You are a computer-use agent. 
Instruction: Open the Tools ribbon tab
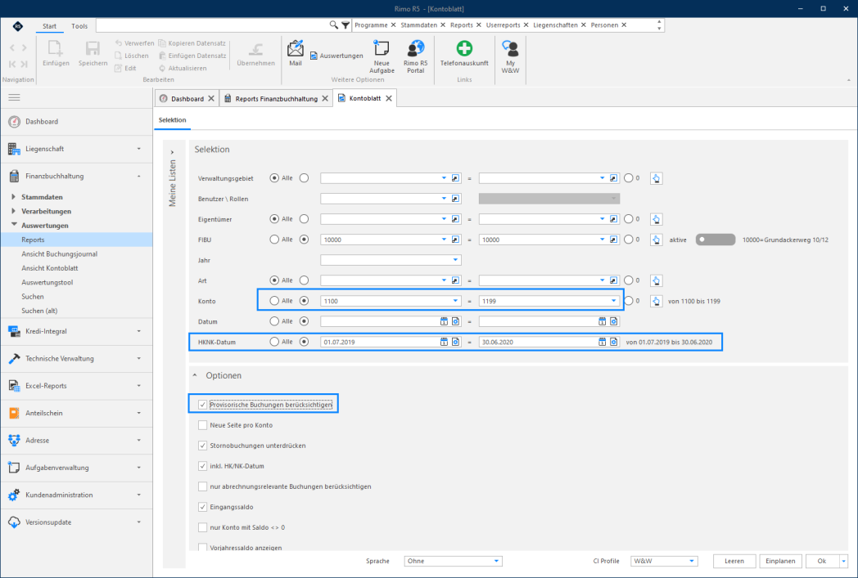[x=79, y=25]
